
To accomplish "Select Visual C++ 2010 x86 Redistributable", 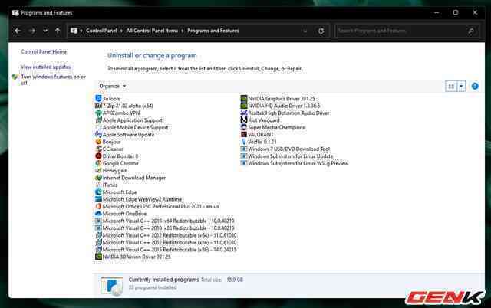I will click(x=165, y=228).
